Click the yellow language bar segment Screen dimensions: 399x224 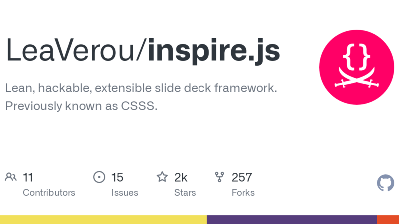pyautogui.click(x=103, y=220)
